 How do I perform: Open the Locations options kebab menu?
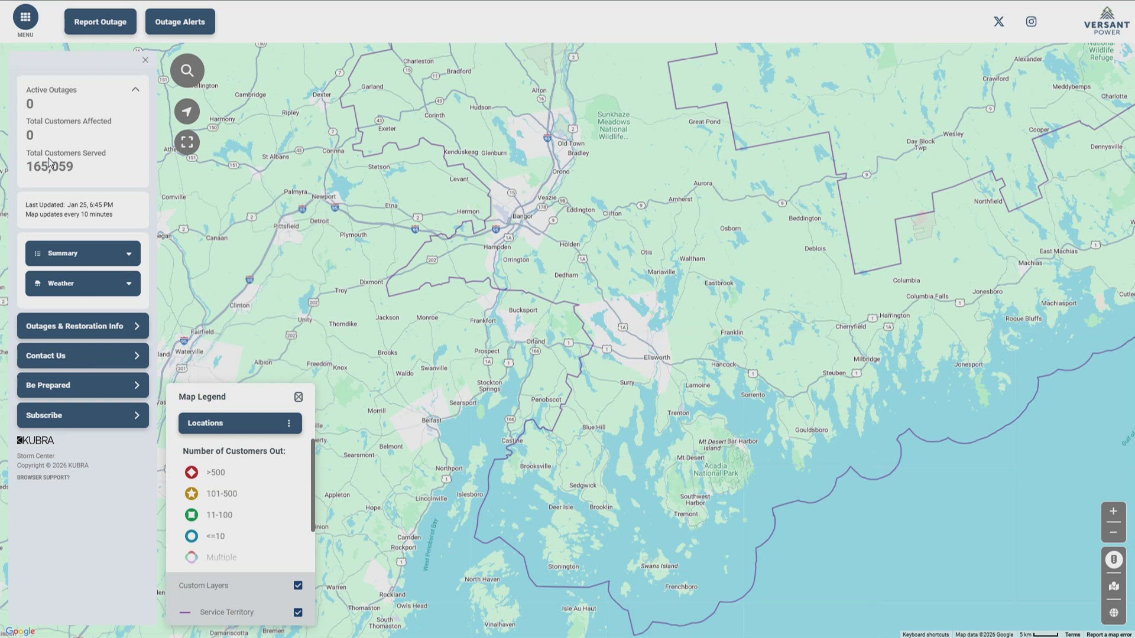288,423
